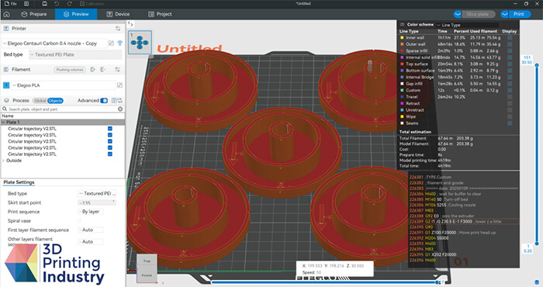Viewport: 543px width, 287px height.
Task: Switch to the Device tab
Action: 118,14
